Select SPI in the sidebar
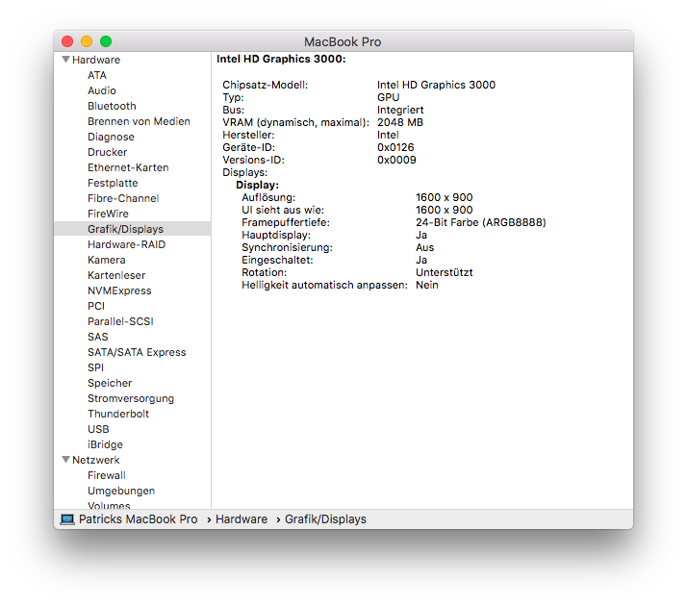The height and width of the screenshot is (606, 687). [95, 367]
